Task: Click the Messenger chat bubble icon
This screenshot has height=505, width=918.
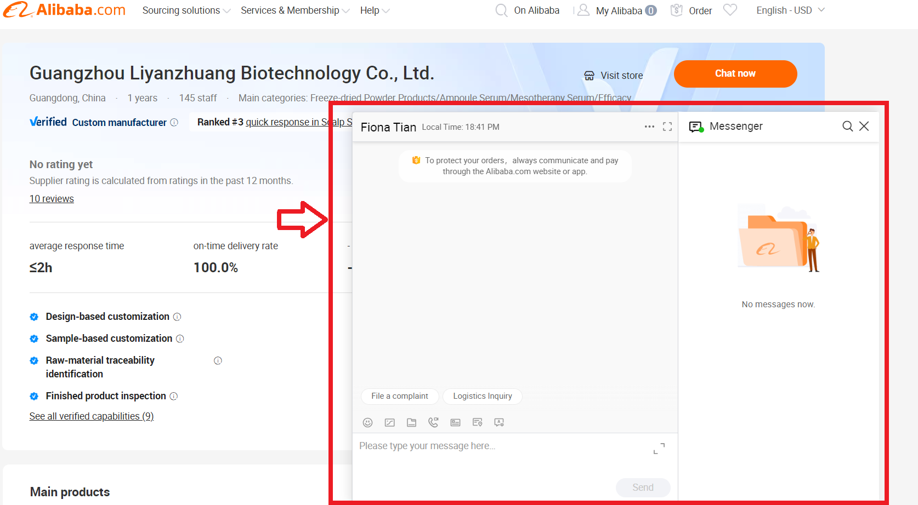Action: [696, 127]
